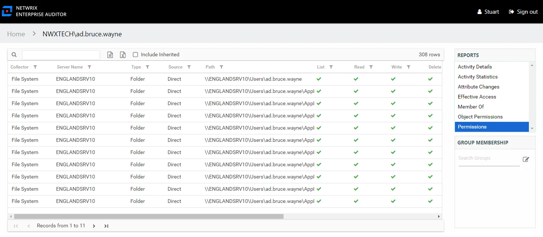This screenshot has width=543, height=237.
Task: Click File System in the first row
Action: (x=25, y=79)
